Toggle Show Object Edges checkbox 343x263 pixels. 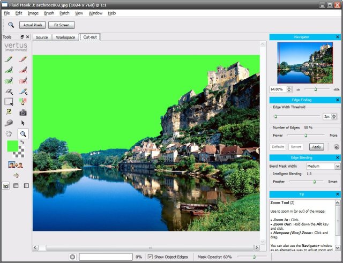point(150,257)
